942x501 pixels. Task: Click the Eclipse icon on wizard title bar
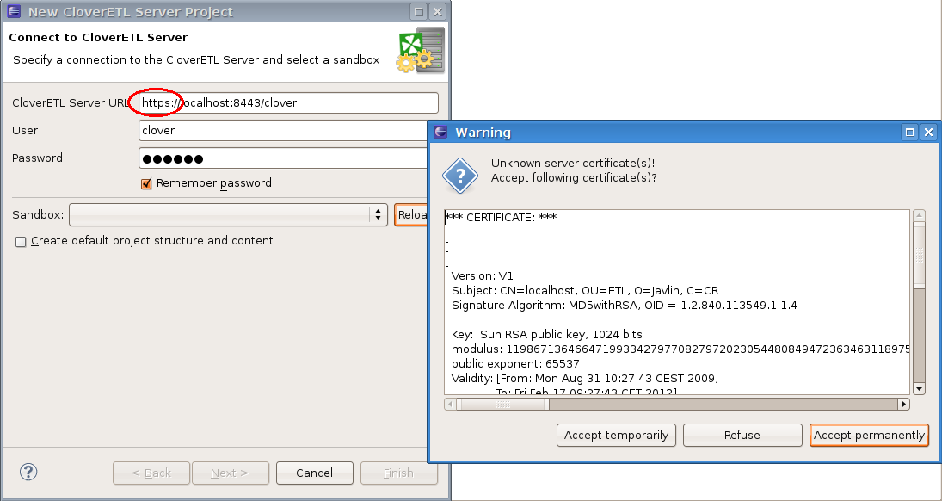tap(12, 11)
